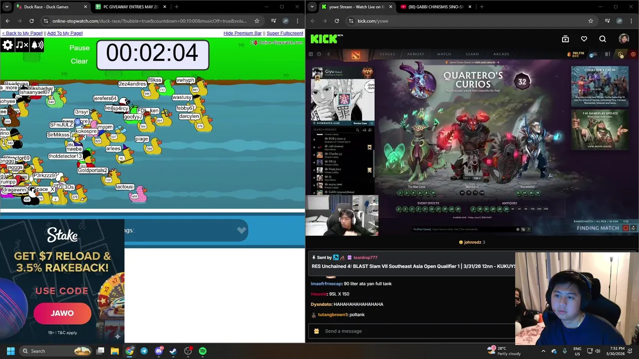
Task: Click chat user lmaofrfrnocap's name
Action: (x=326, y=284)
